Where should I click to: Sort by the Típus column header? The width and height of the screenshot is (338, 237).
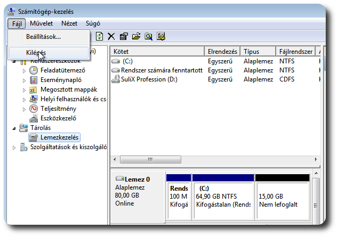pyautogui.click(x=258, y=52)
